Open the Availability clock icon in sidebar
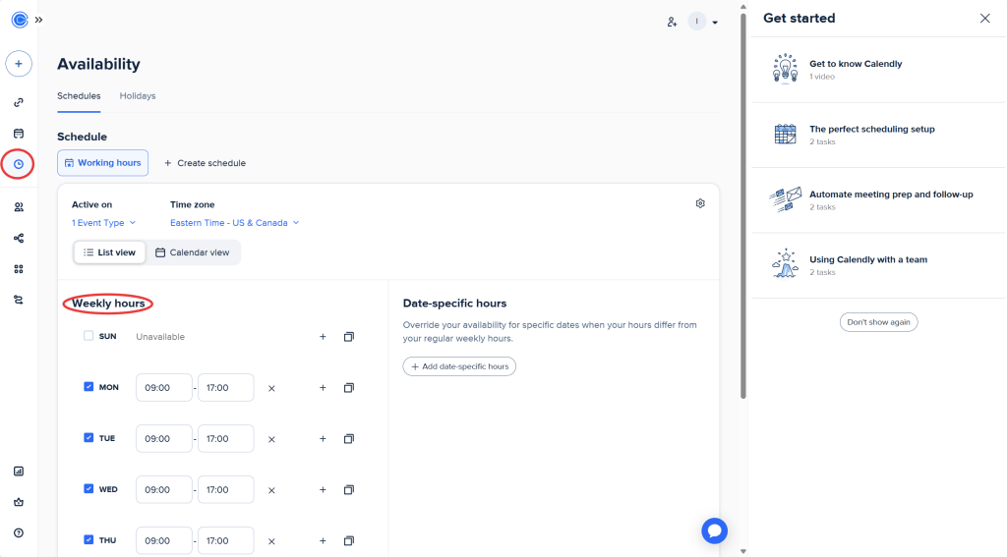1007x557 pixels. [19, 164]
